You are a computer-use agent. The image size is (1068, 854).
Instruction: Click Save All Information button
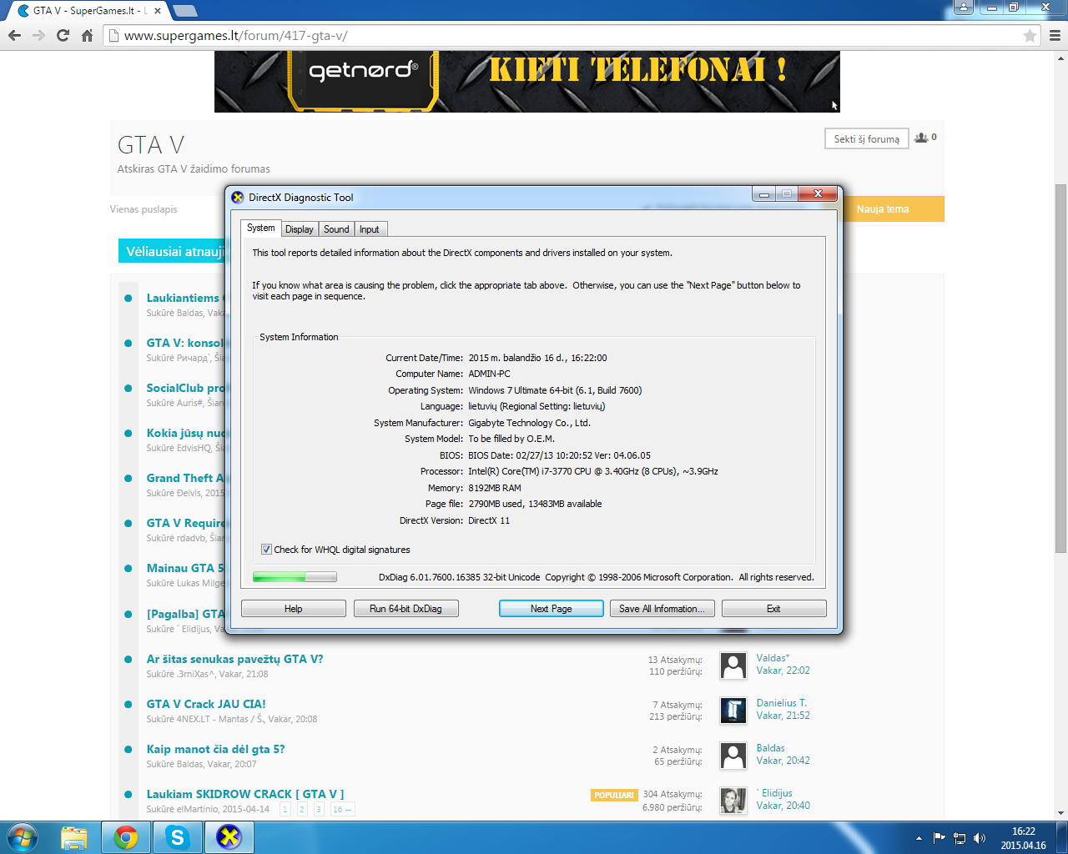662,609
